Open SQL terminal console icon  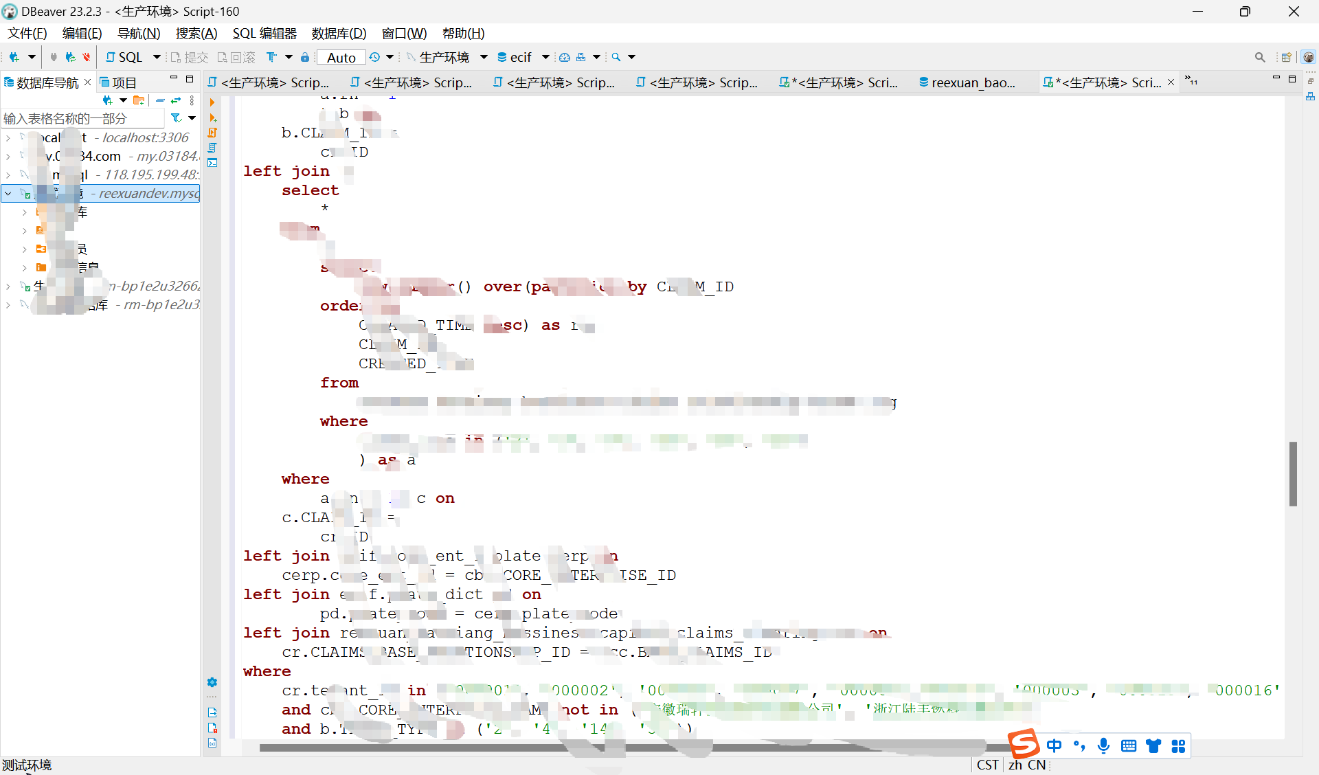[x=212, y=163]
